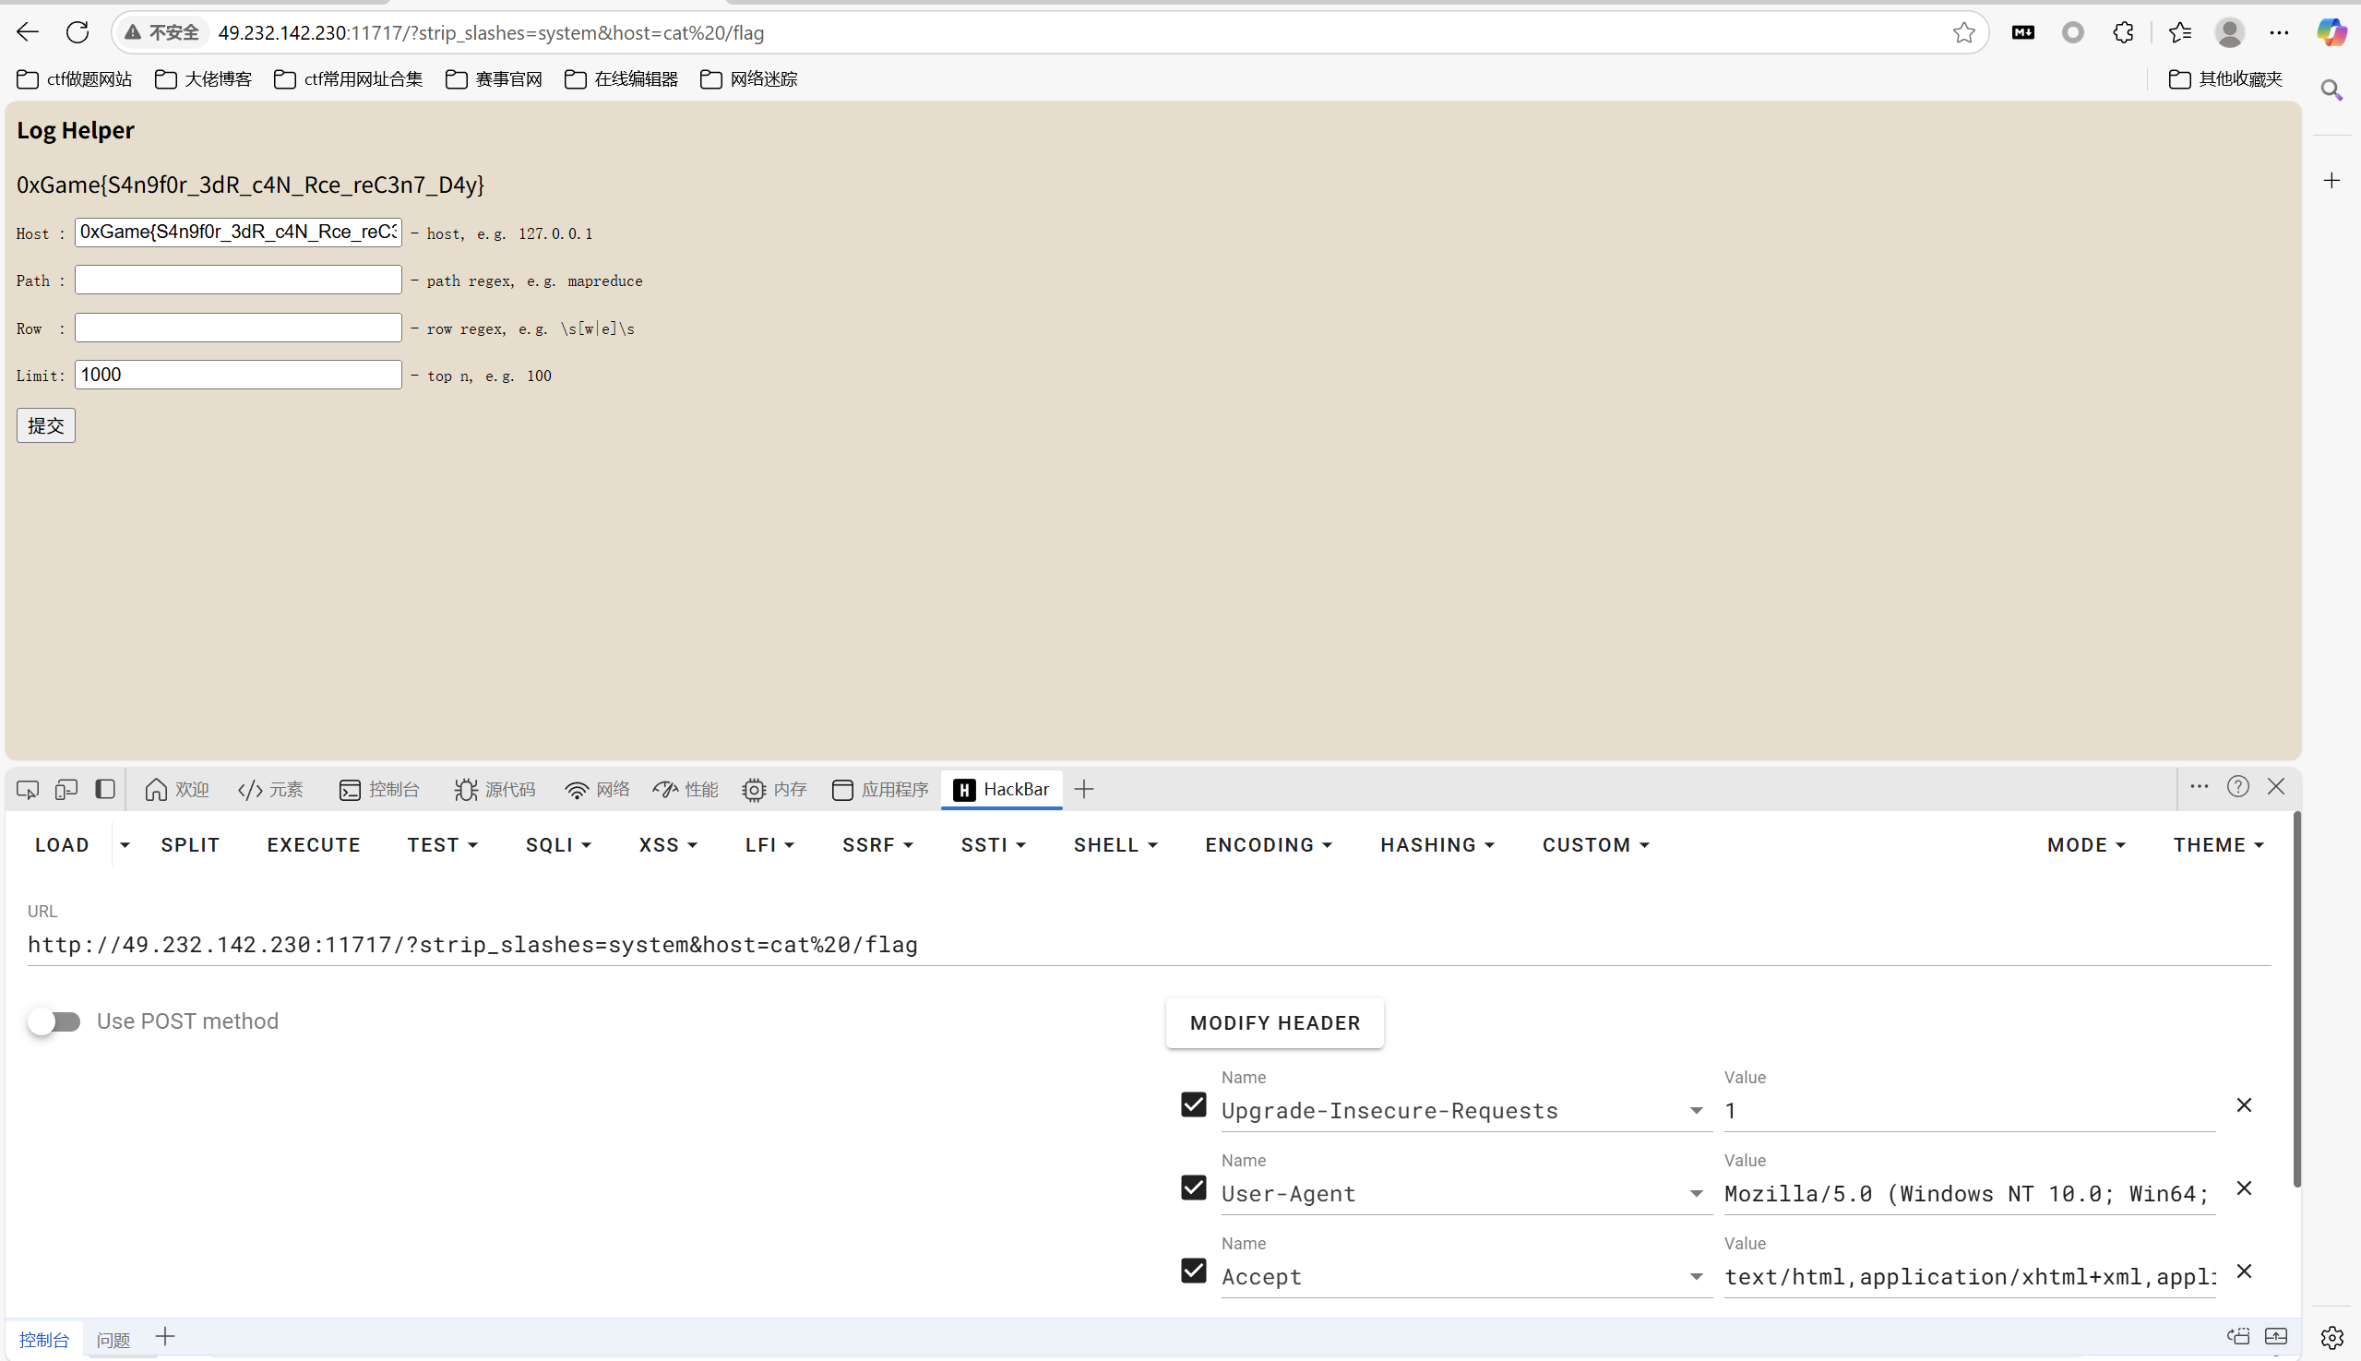The height and width of the screenshot is (1361, 2361).
Task: Uncheck the Upgrade-Insecure-Requests header checkbox
Action: 1194,1104
